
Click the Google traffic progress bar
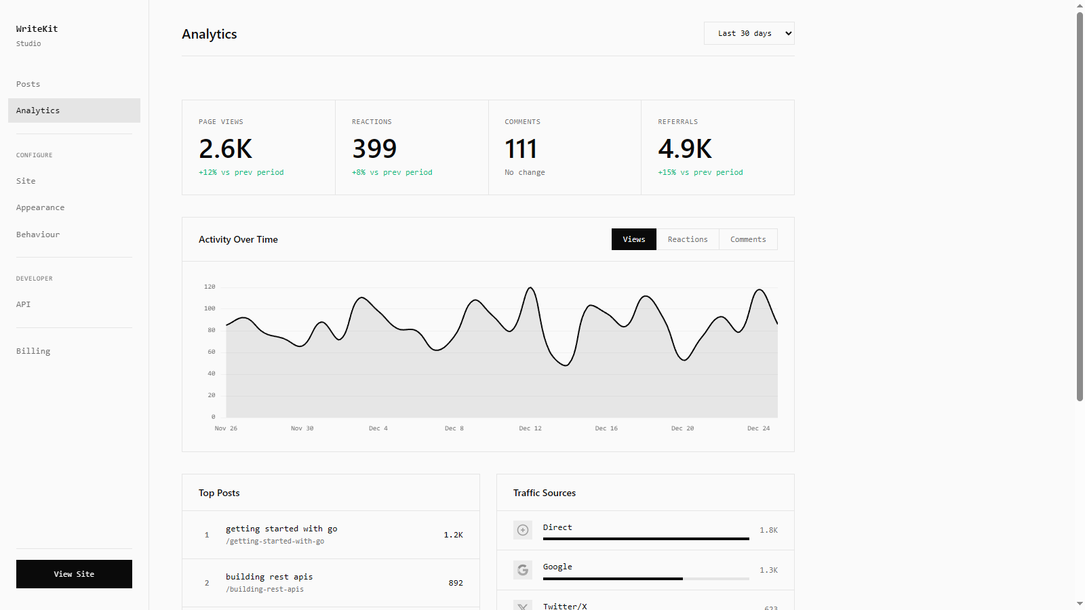click(646, 579)
